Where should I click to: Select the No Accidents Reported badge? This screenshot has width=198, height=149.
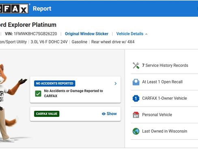(x=55, y=83)
